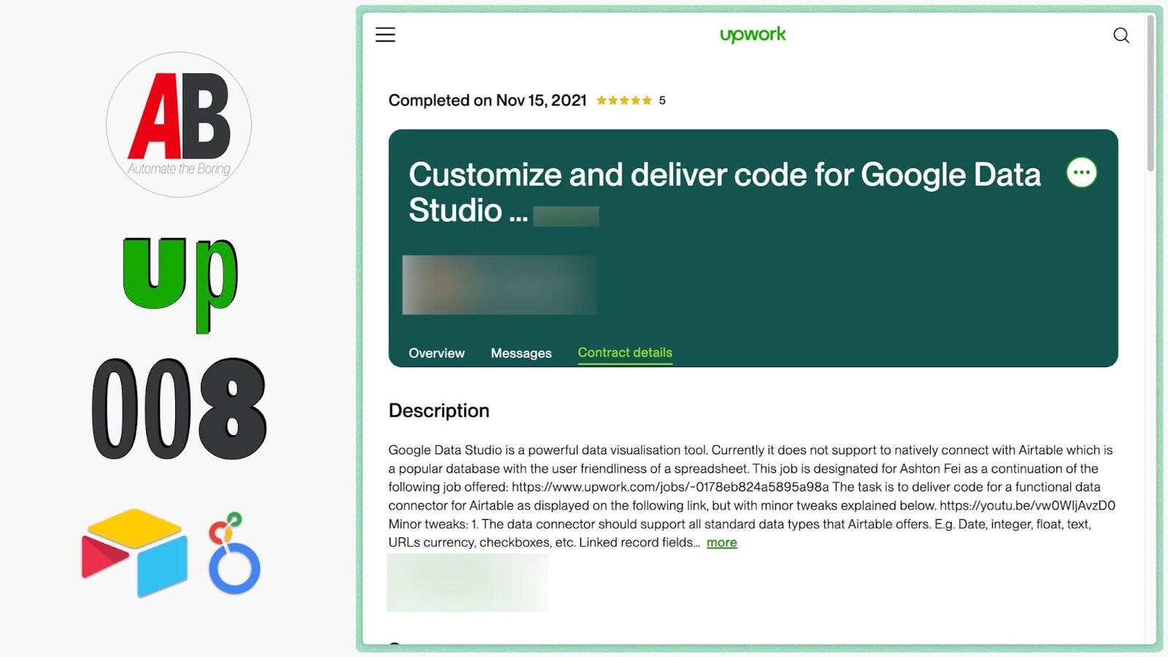The image size is (1168, 657).
Task: Click the youtu.be URL in the description
Action: 1027,505
